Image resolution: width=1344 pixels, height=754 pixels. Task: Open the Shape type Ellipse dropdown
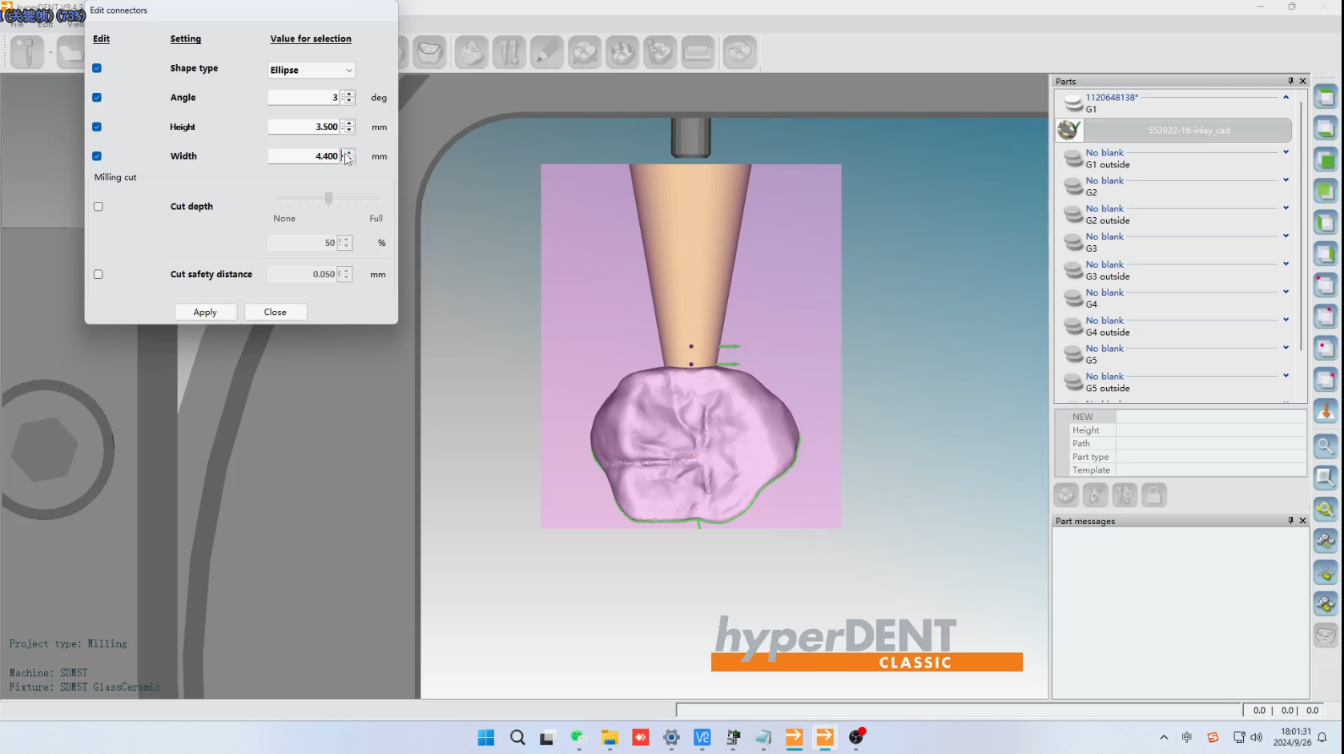click(x=311, y=71)
